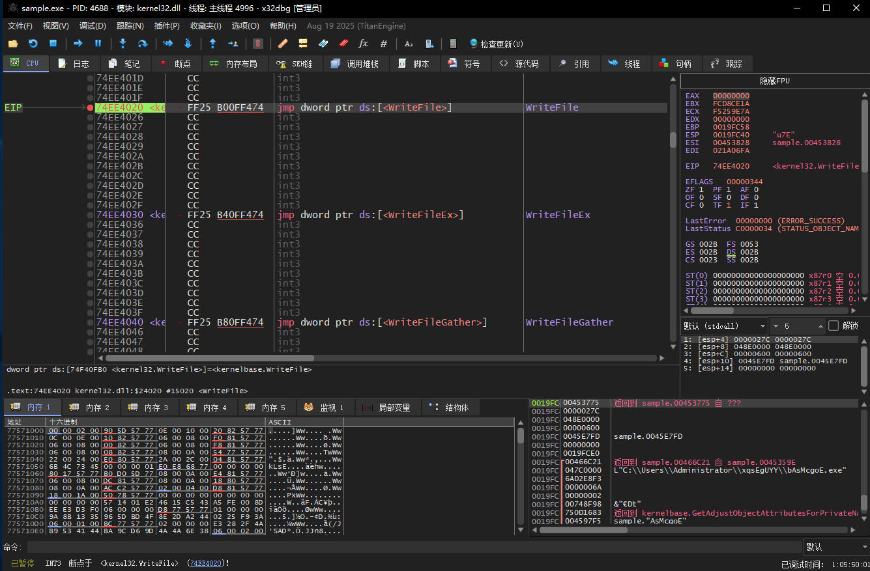This screenshot has height=571, width=870.
Task: Open the appearance A icon in toolbar
Action: (409, 44)
